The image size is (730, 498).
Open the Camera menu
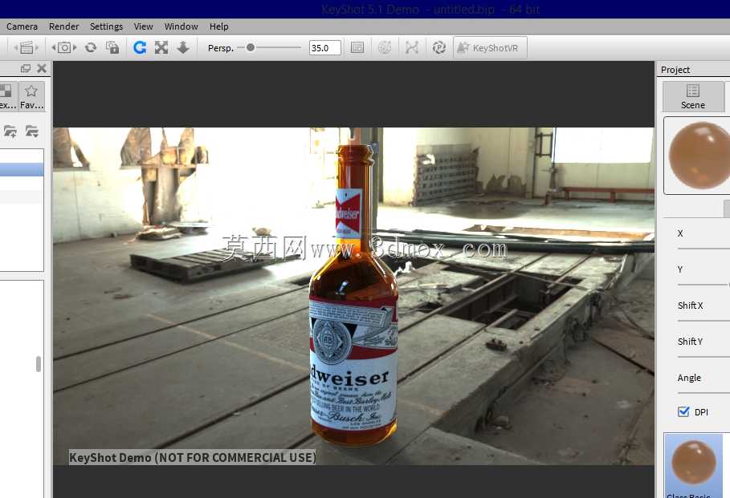click(x=22, y=26)
